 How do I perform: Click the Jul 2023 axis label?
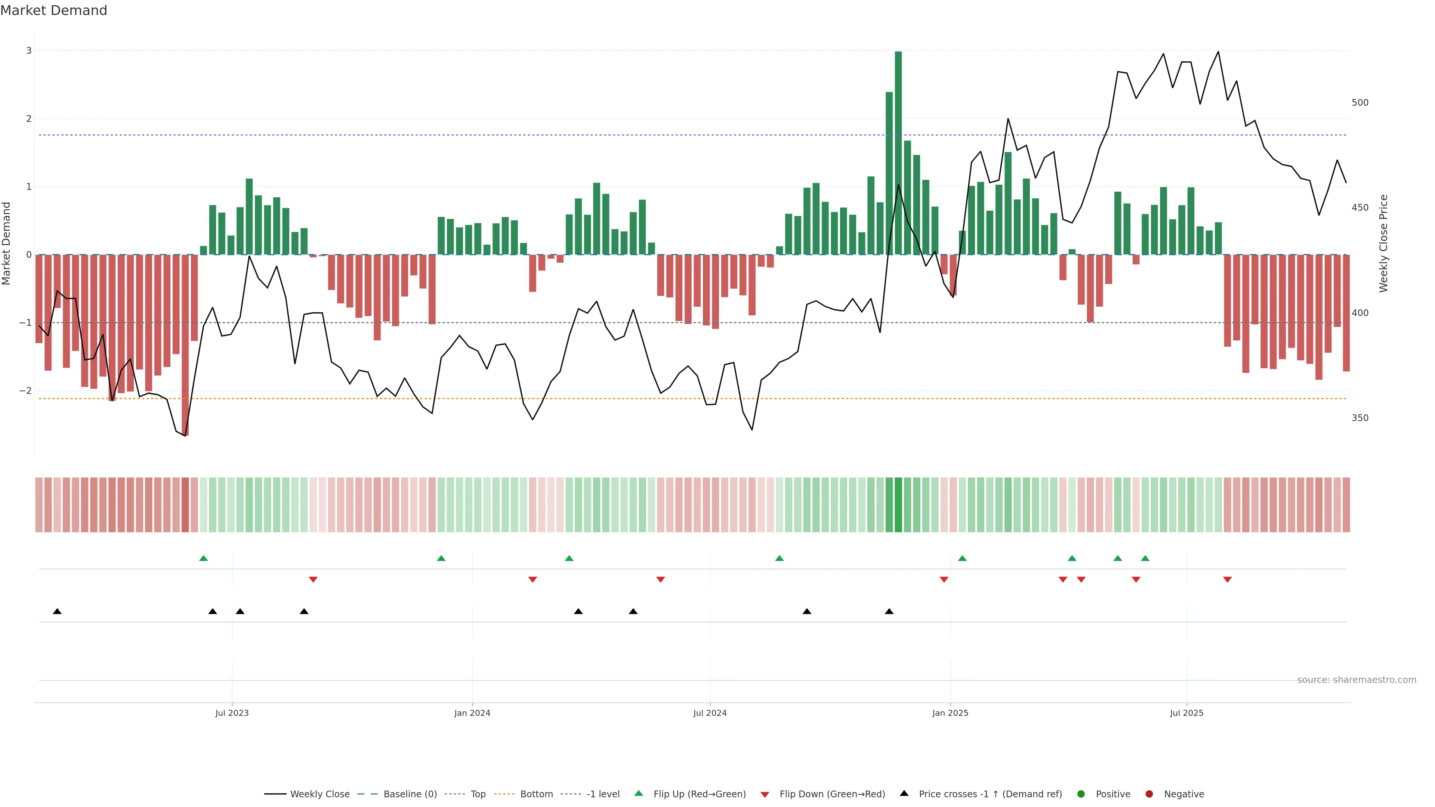tap(232, 713)
